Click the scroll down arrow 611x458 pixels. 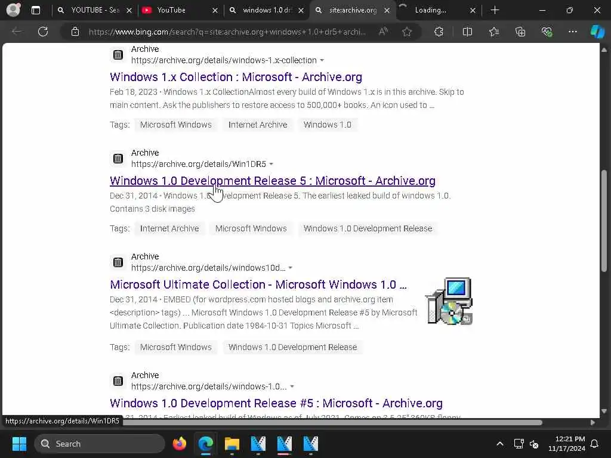point(604,411)
